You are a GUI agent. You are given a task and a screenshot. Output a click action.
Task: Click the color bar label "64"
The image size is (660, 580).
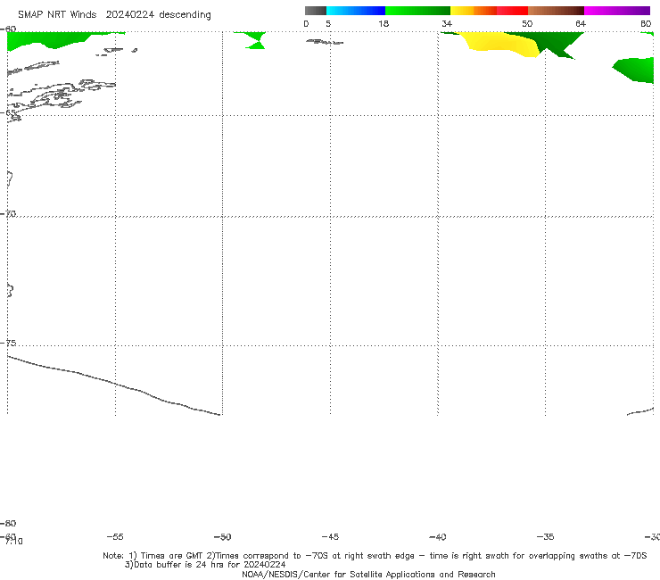[581, 24]
